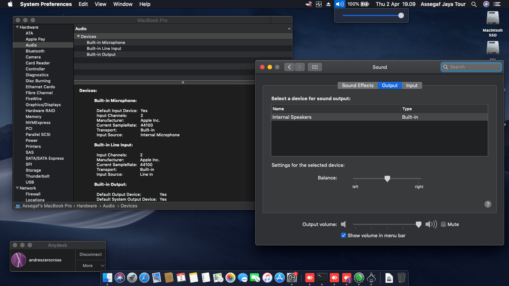The width and height of the screenshot is (509, 286).
Task: Collapse the Network section in sidebar
Action: [17, 188]
